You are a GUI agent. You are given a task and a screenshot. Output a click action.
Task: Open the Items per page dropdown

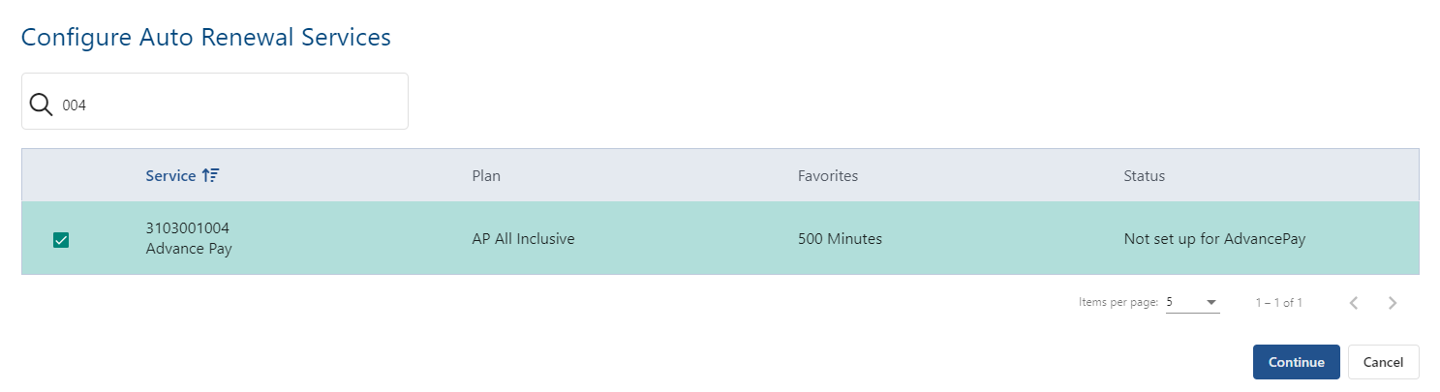tap(1191, 303)
